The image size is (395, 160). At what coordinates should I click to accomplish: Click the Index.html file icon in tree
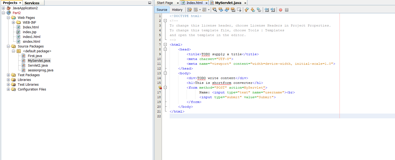pyautogui.click(x=19, y=27)
